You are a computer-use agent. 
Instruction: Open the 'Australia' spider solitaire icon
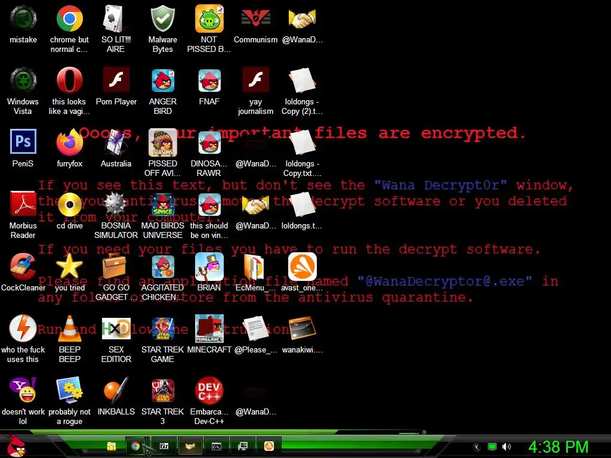[116, 142]
